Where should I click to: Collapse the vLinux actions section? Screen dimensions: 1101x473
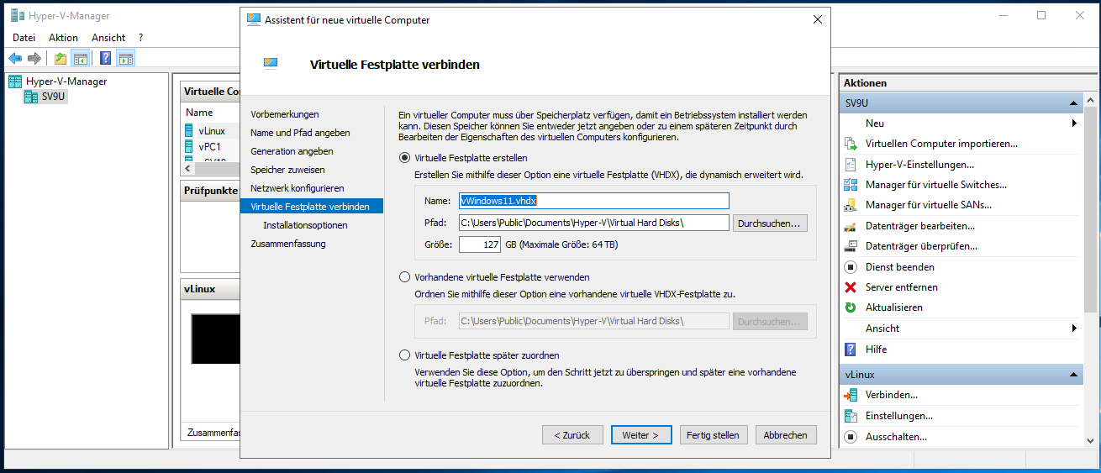point(1074,375)
